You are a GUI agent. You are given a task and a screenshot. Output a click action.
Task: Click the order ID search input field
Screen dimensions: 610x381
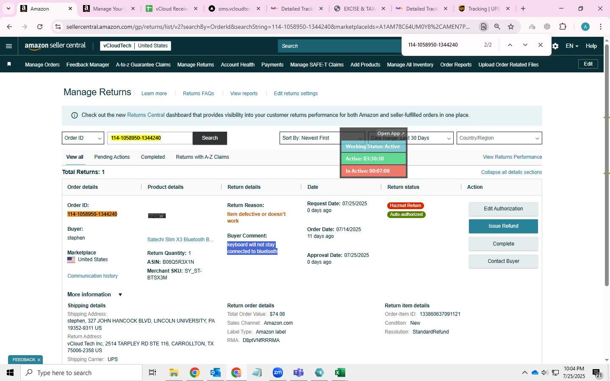150,138
